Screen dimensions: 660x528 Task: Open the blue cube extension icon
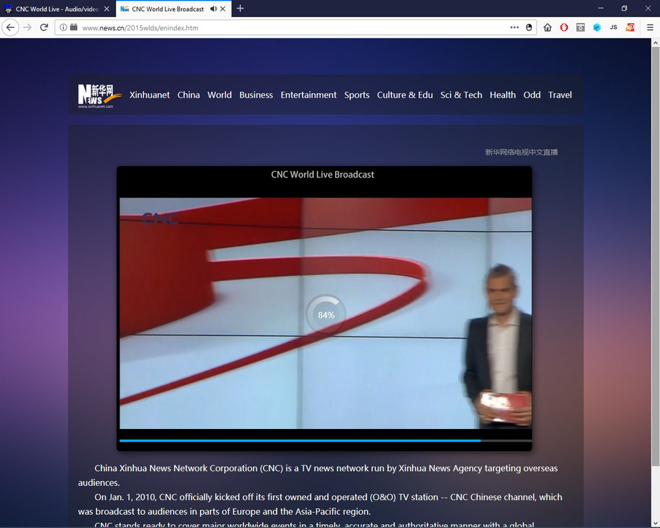597,28
